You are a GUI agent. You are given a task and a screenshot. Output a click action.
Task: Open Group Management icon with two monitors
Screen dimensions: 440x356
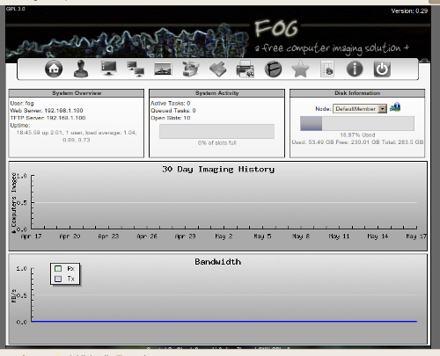[x=136, y=69]
